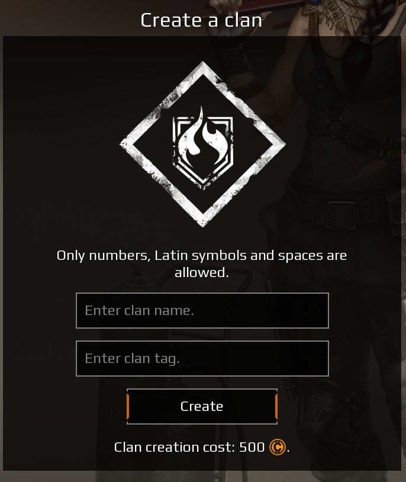Click the right corner of diamond emblem
The image size is (406, 482).
pos(280,144)
